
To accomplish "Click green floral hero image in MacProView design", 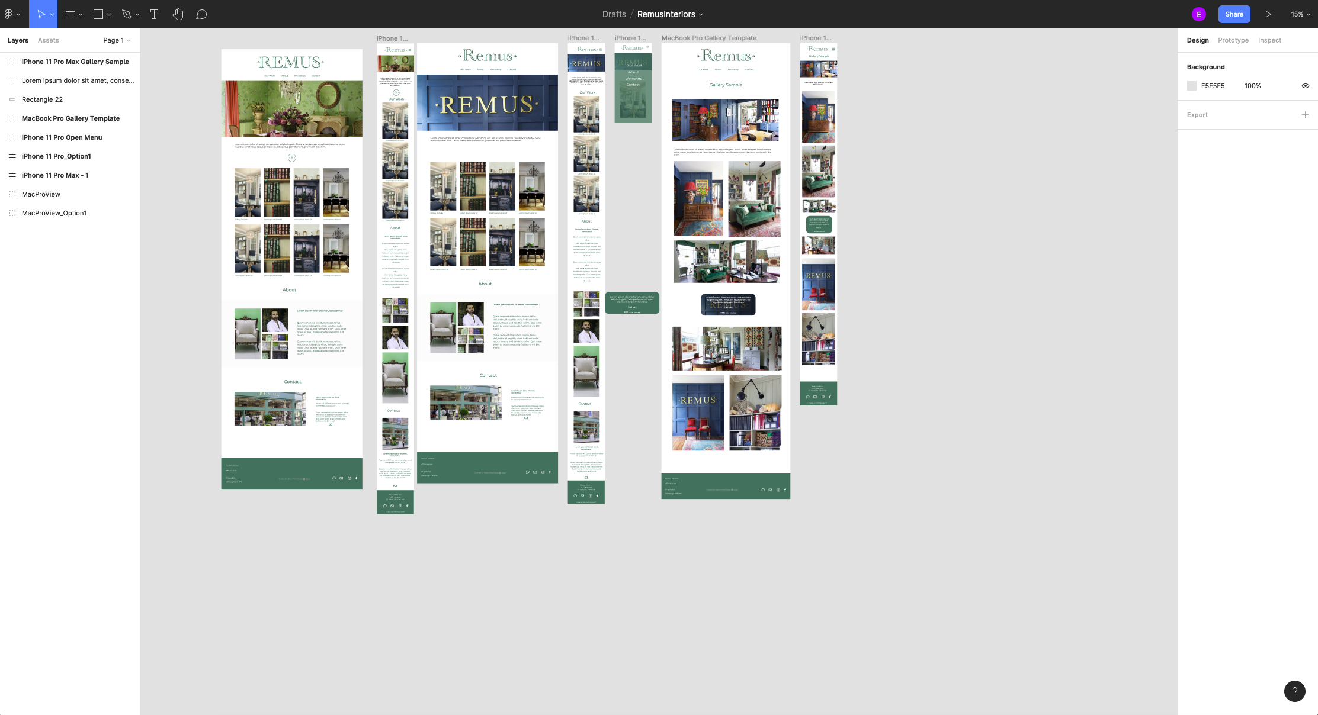I will (x=291, y=109).
